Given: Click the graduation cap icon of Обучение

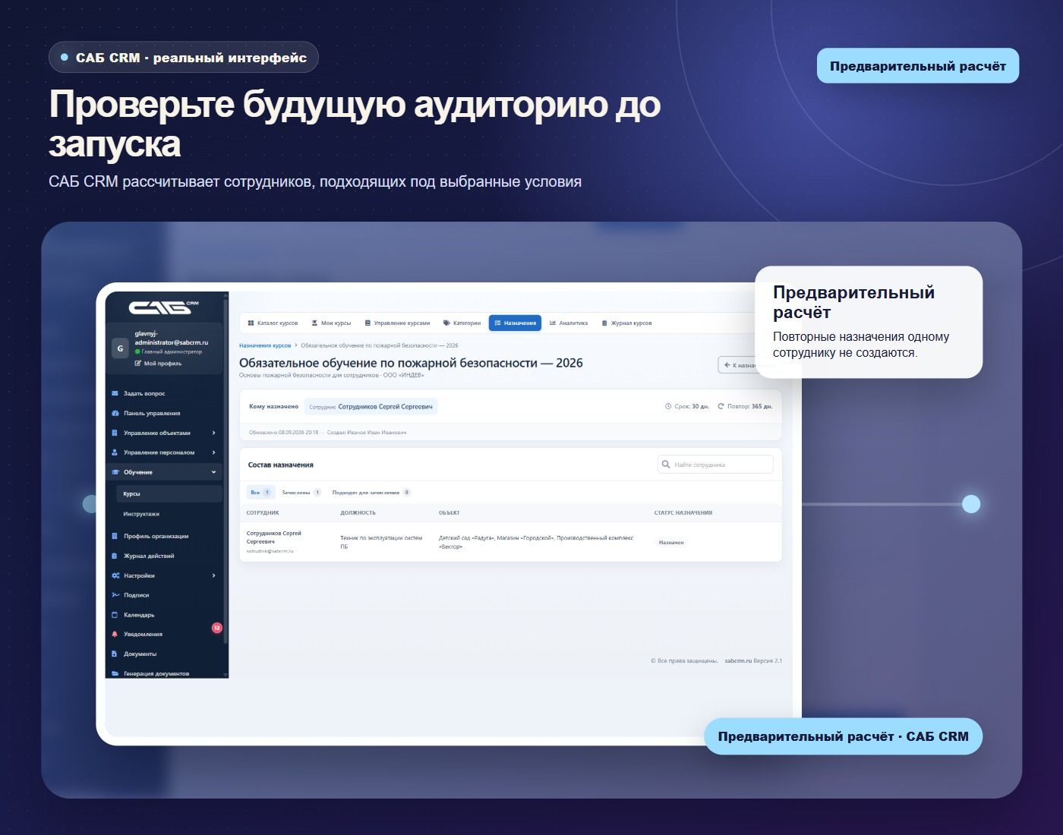Looking at the screenshot, I should point(115,472).
